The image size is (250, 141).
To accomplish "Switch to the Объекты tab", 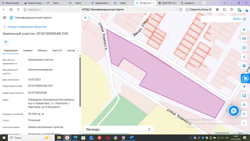I will 43,51.
